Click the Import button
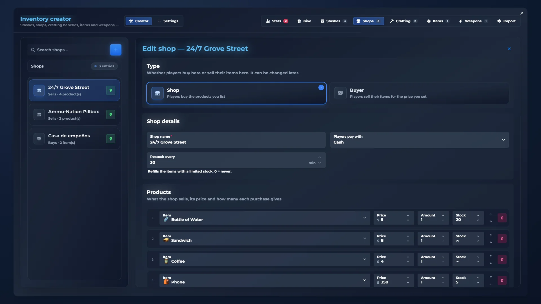Image resolution: width=541 pixels, height=304 pixels. pyautogui.click(x=506, y=21)
